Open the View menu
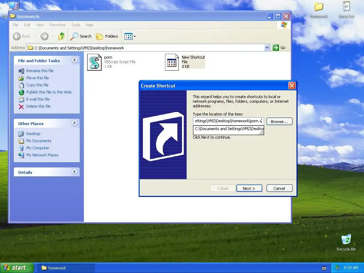This screenshot has width=364, height=273. (x=40, y=25)
